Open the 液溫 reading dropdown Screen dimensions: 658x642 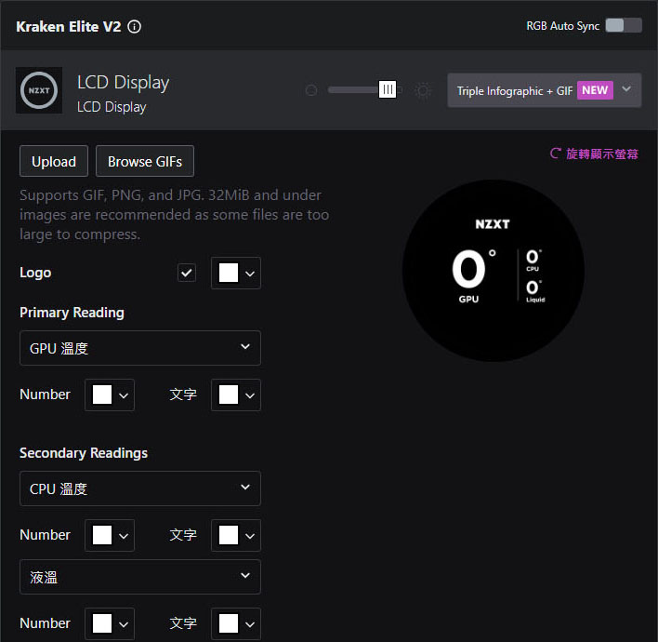tap(140, 577)
